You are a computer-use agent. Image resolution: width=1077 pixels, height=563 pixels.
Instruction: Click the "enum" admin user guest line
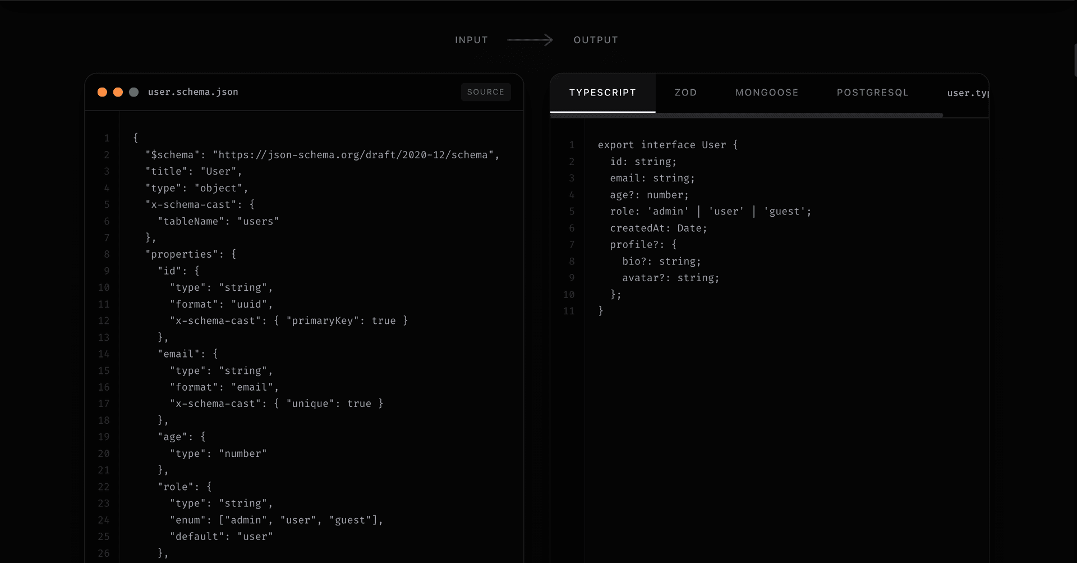(x=277, y=520)
